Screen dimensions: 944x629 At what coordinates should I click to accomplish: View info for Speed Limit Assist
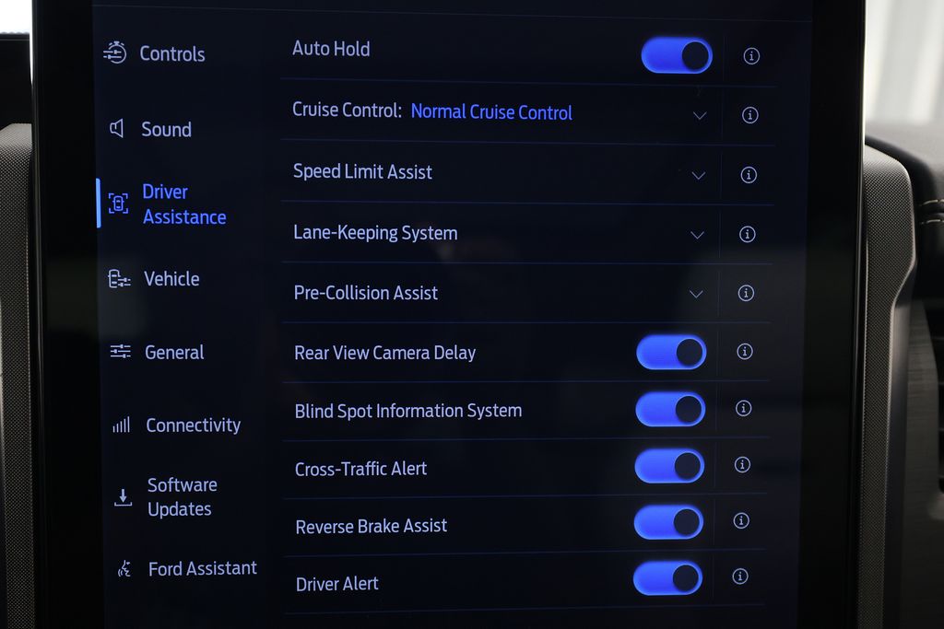click(749, 175)
